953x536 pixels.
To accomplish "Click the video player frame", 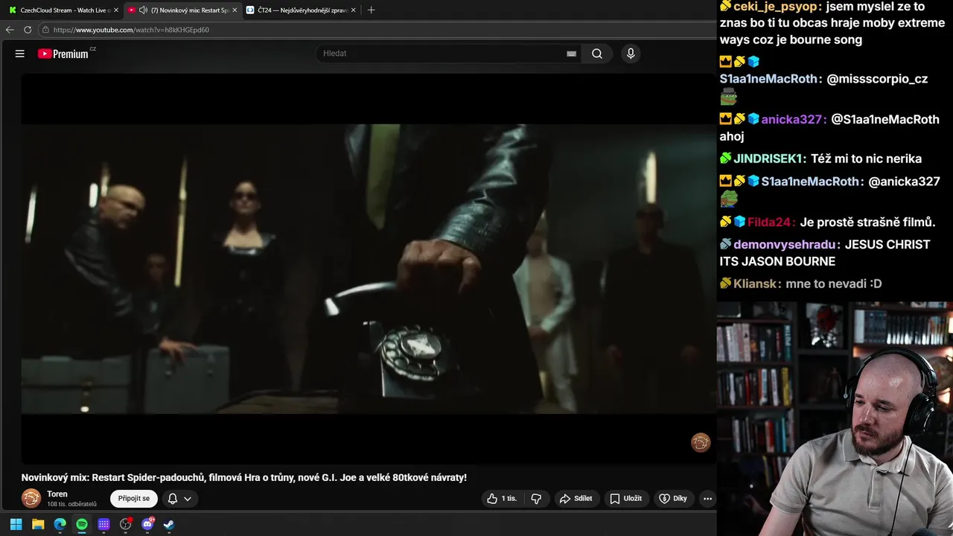I will 368,269.
